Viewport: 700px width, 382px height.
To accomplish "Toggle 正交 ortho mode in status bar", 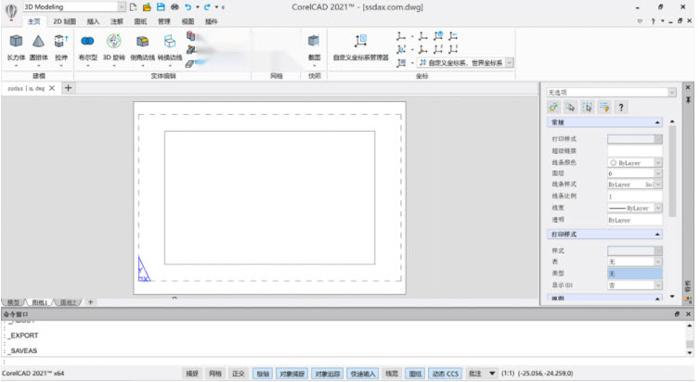I will tap(238, 374).
